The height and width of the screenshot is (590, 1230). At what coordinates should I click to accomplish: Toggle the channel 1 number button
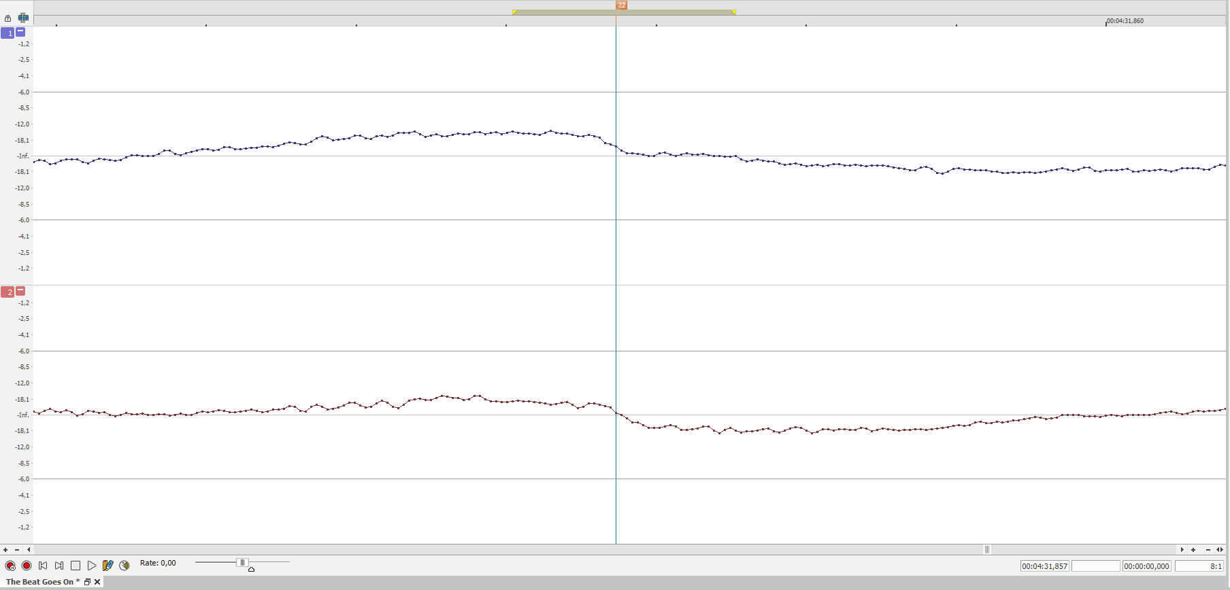(7, 33)
